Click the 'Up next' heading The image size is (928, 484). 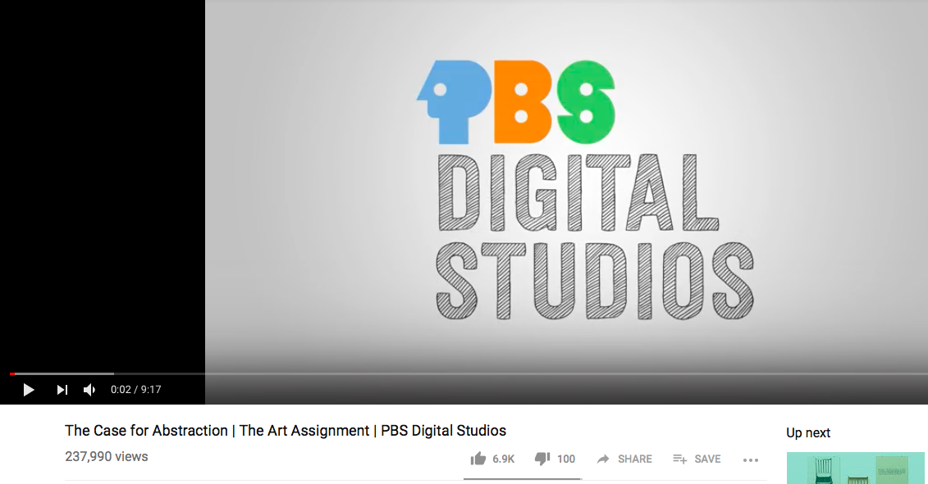[808, 432]
